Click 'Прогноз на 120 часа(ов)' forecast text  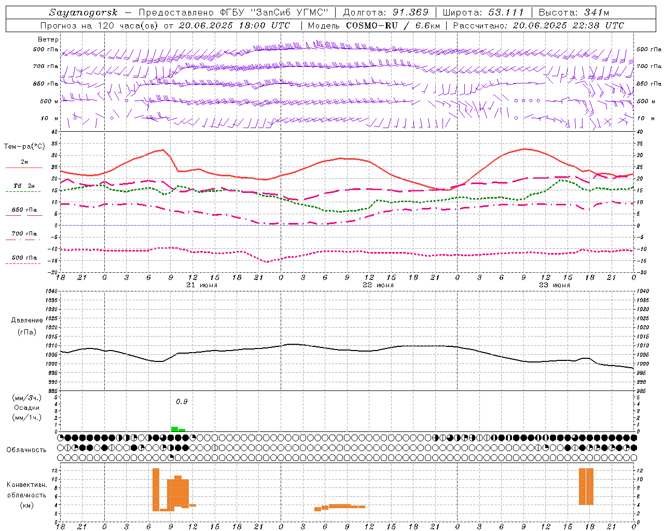click(100, 25)
